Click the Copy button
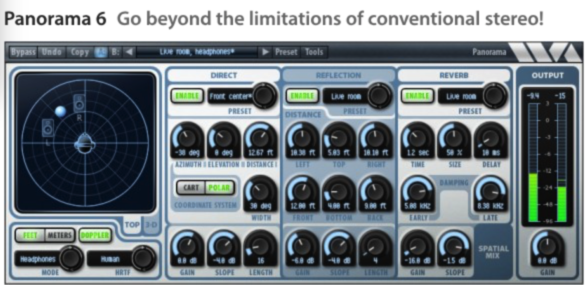This screenshot has width=588, height=285. point(79,52)
